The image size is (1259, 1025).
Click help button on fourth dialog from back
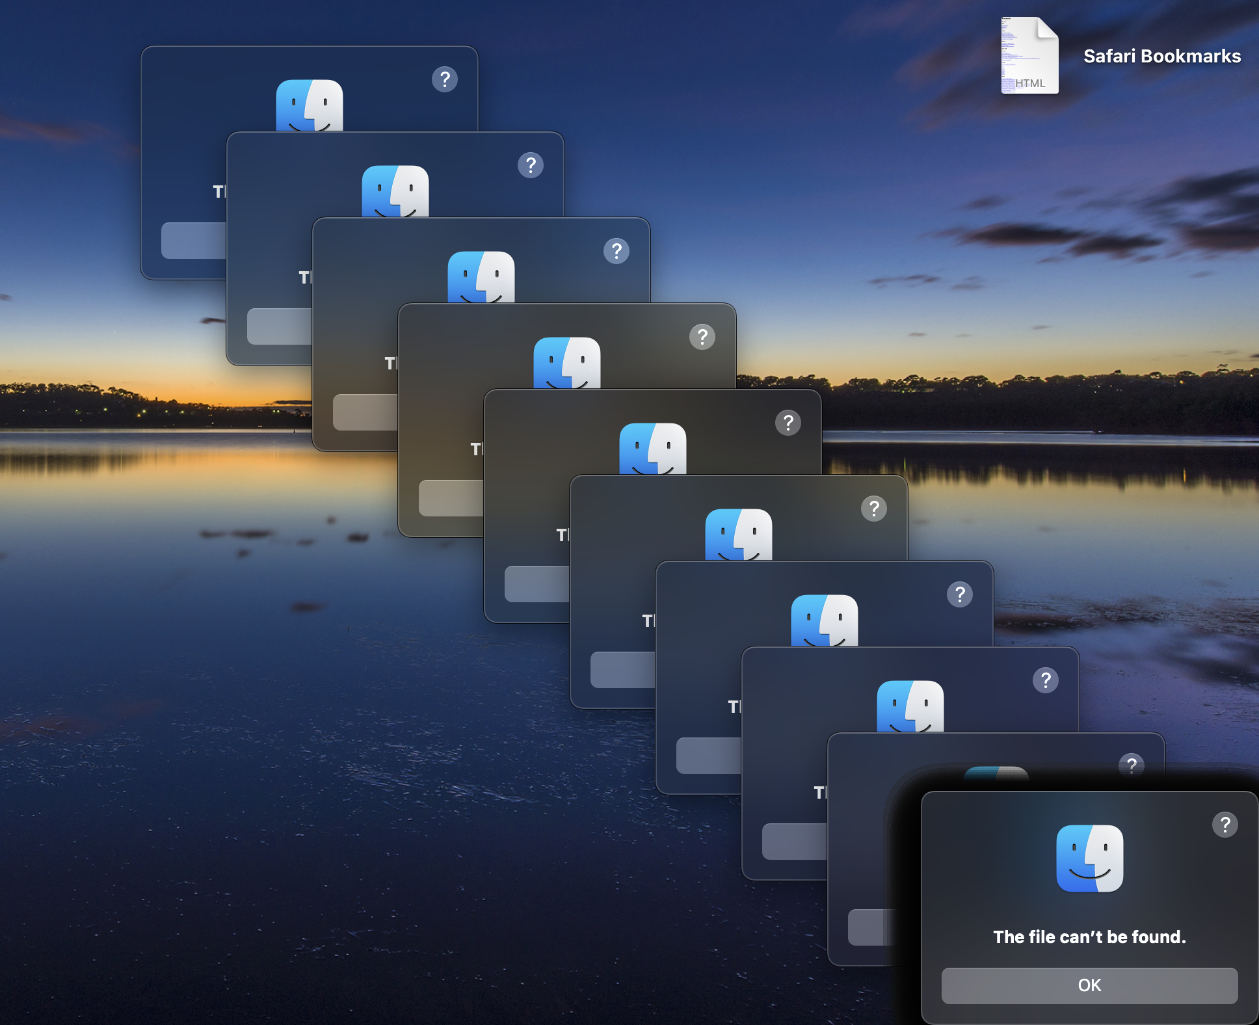(702, 337)
